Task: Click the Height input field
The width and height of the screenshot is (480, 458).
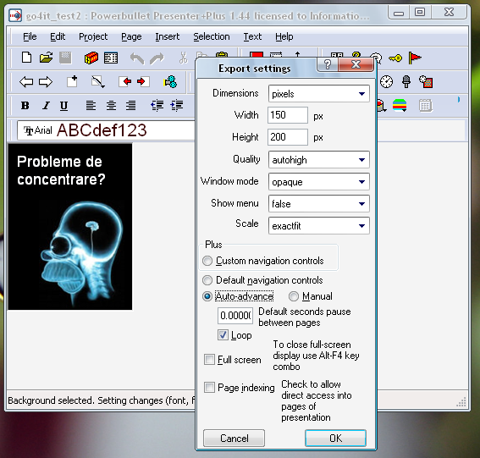Action: (288, 137)
